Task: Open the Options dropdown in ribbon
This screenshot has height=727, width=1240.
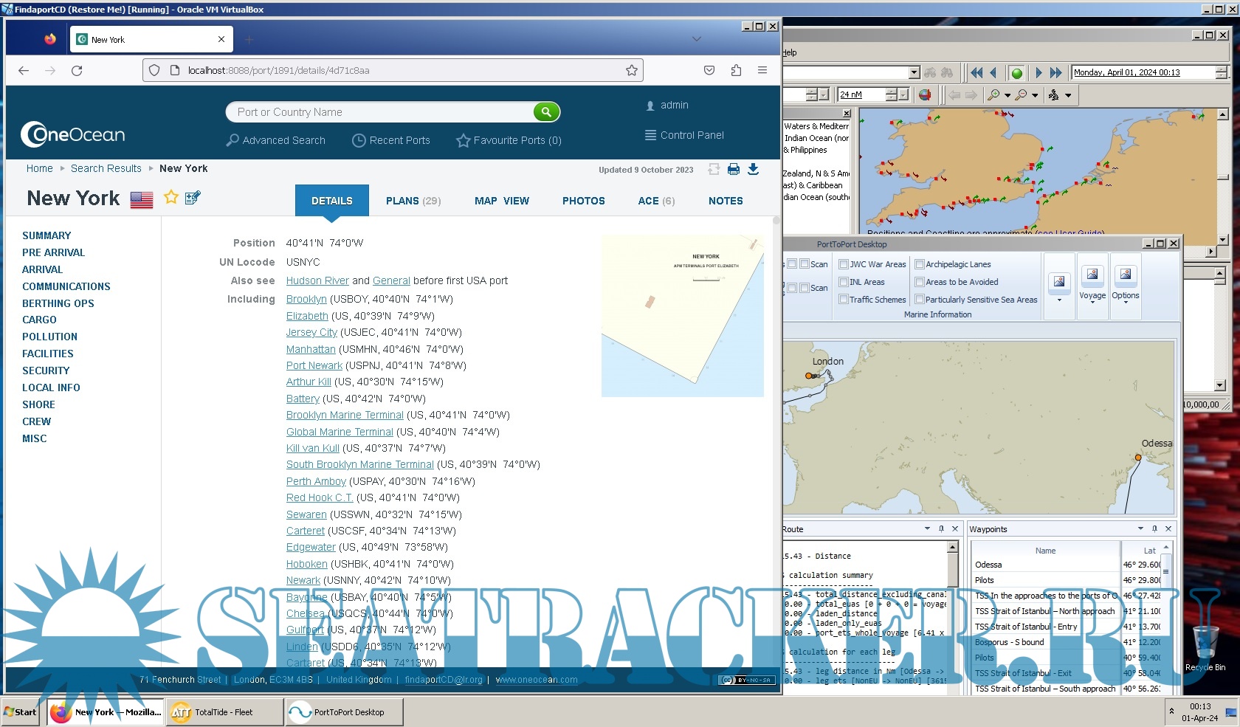Action: 1126,302
